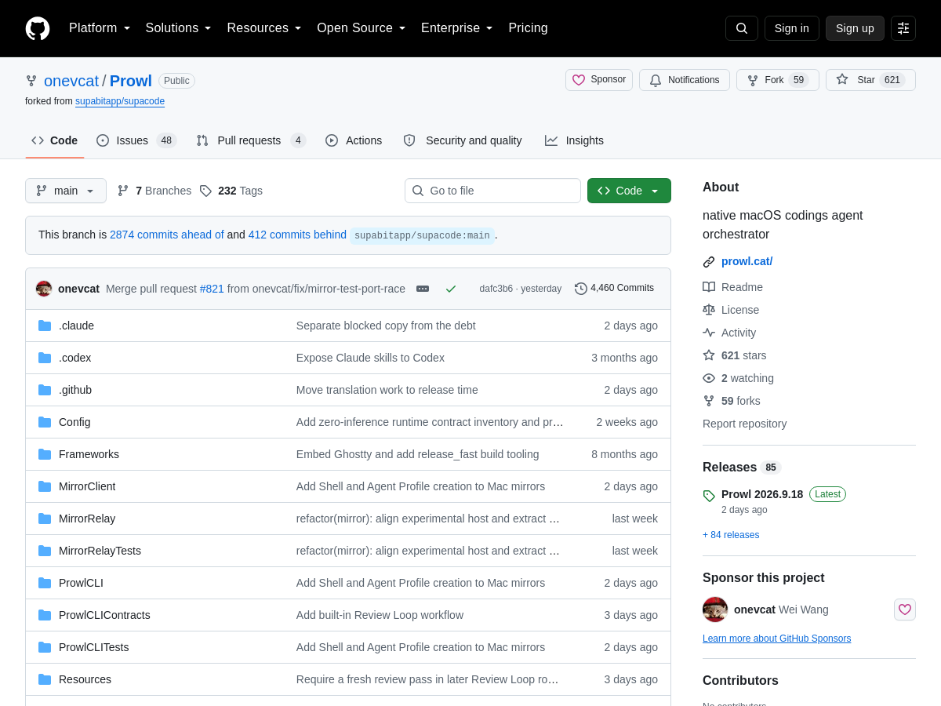941x706 pixels.
Task: Open the Add built-in Review Loop workflow commit
Action: coord(380,615)
